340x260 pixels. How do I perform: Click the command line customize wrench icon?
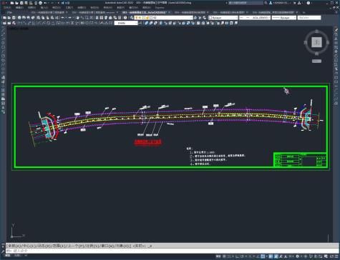(x=3, y=251)
